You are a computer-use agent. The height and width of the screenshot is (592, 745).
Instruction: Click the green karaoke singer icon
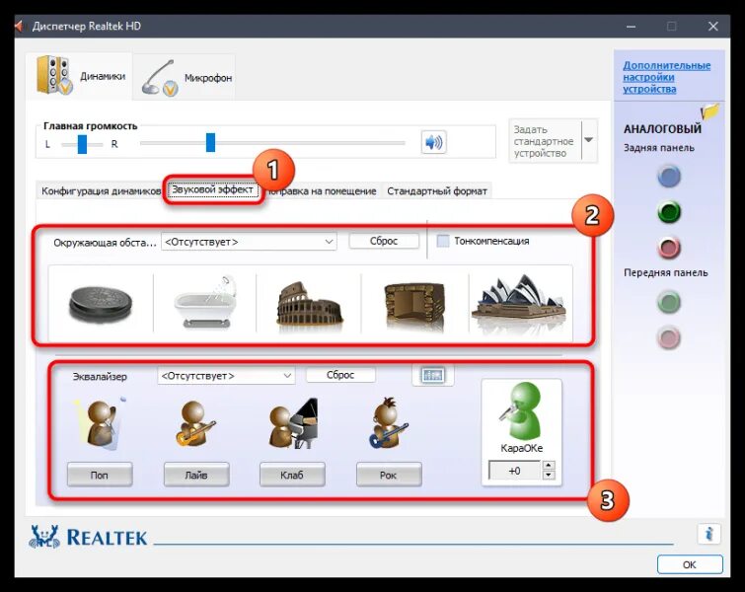[521, 410]
